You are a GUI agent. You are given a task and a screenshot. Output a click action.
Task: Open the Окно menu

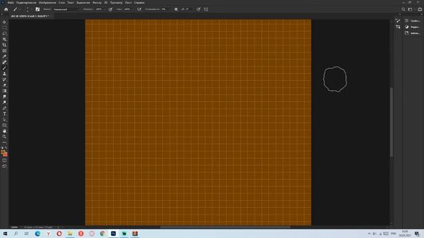(x=128, y=3)
